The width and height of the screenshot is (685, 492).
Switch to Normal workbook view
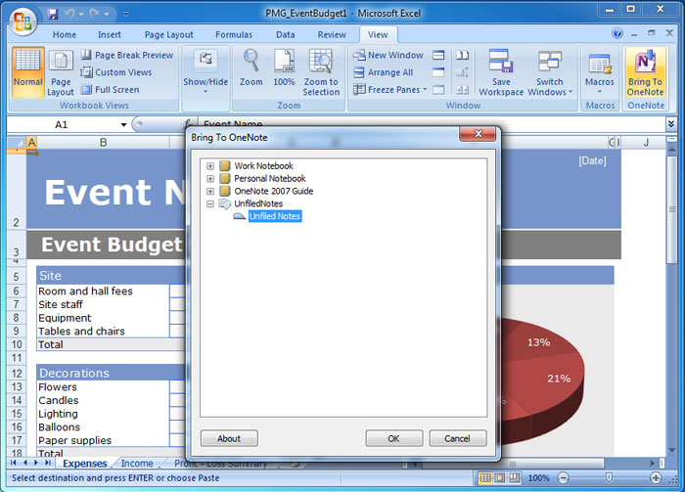pyautogui.click(x=28, y=71)
